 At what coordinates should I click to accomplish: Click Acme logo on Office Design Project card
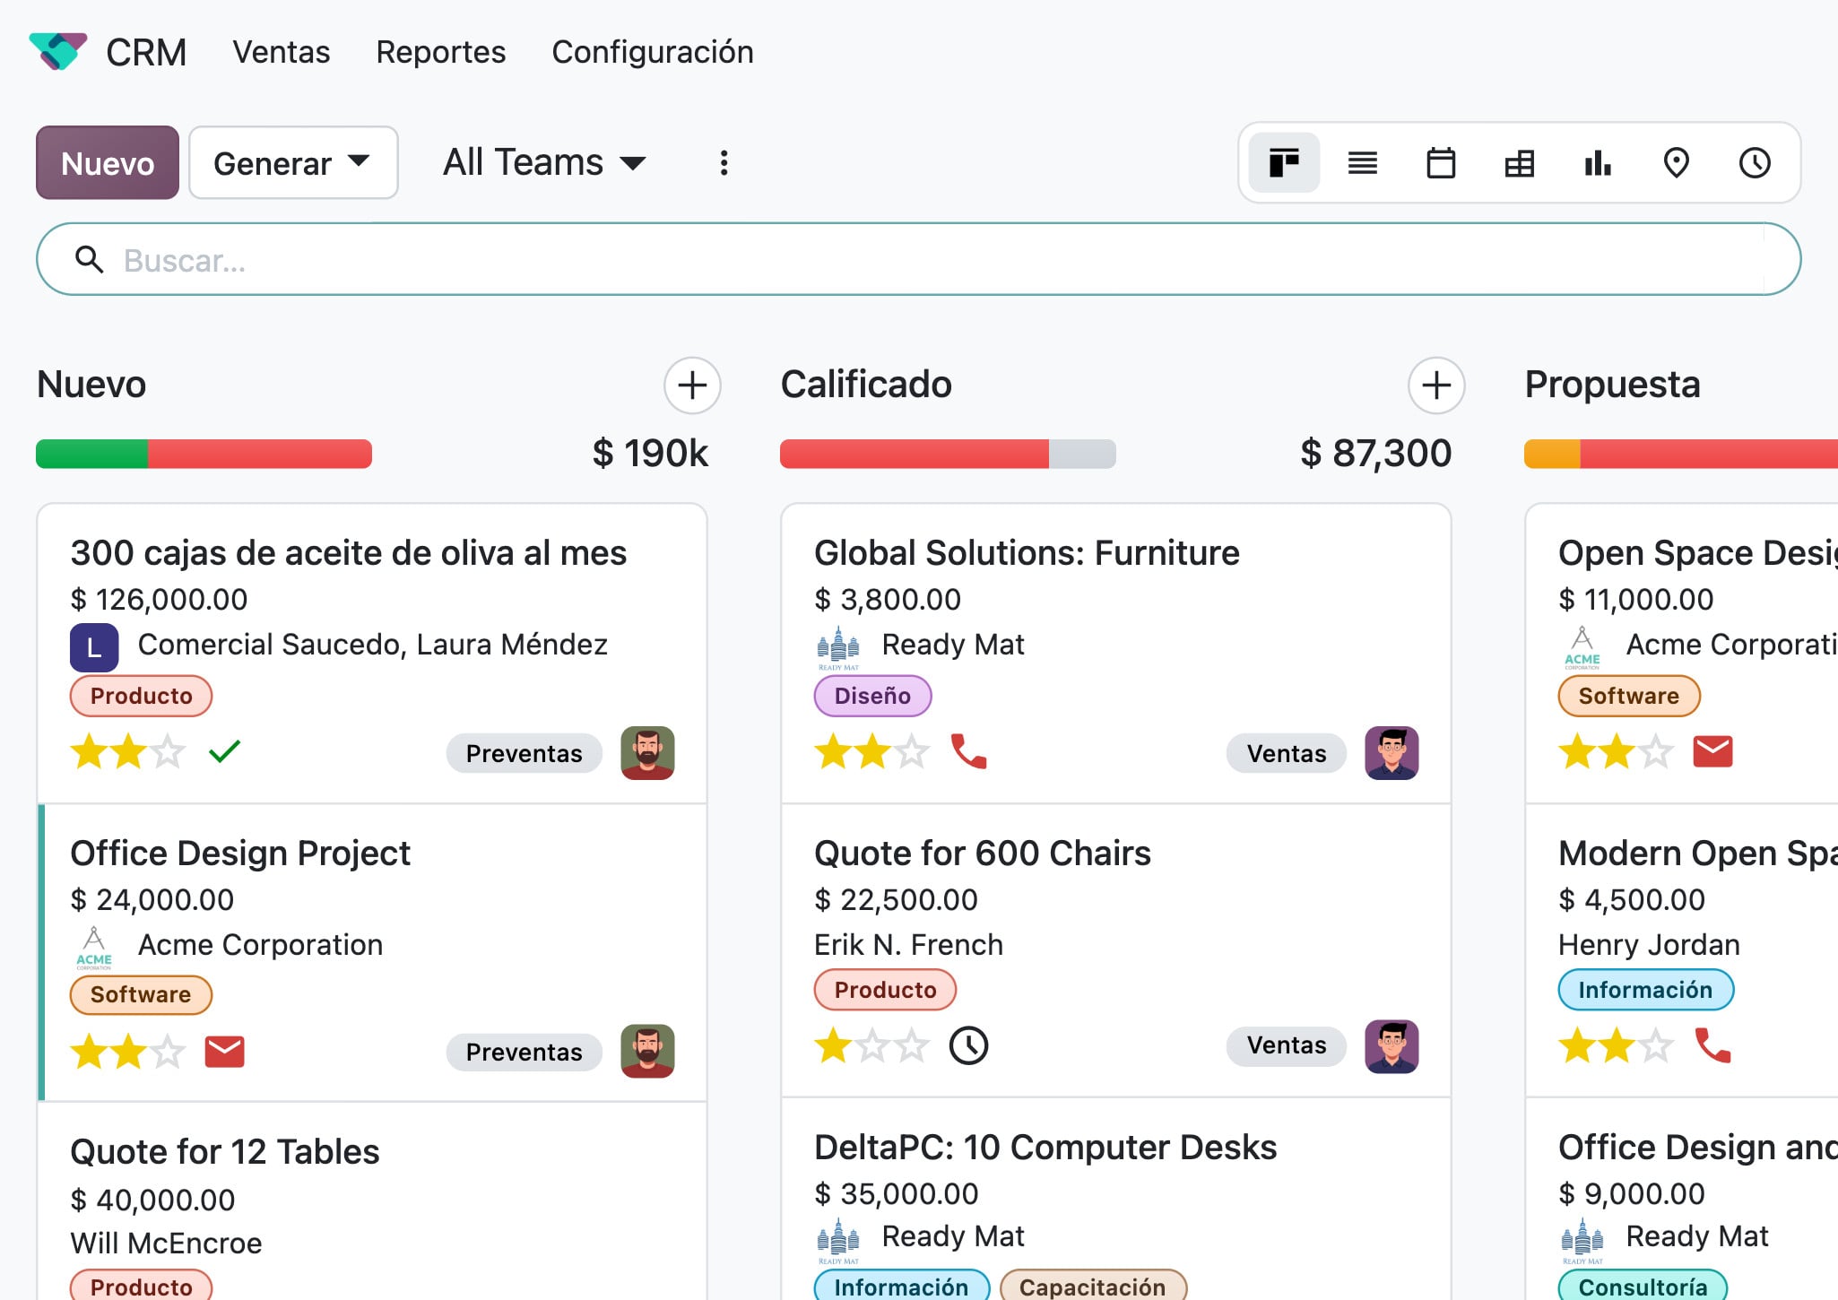pos(94,948)
